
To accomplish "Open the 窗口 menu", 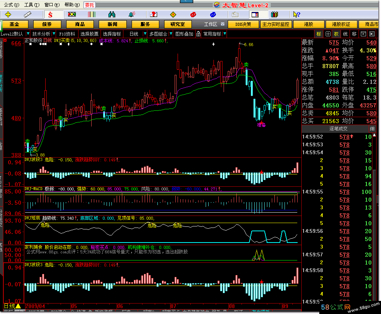I will point(52,5).
